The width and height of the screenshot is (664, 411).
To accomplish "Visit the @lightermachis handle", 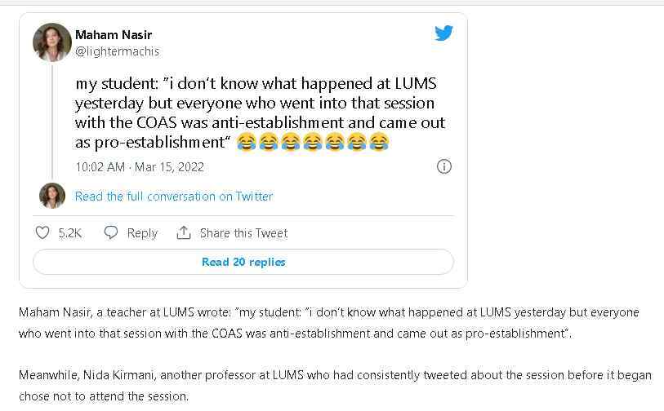I will 117,51.
